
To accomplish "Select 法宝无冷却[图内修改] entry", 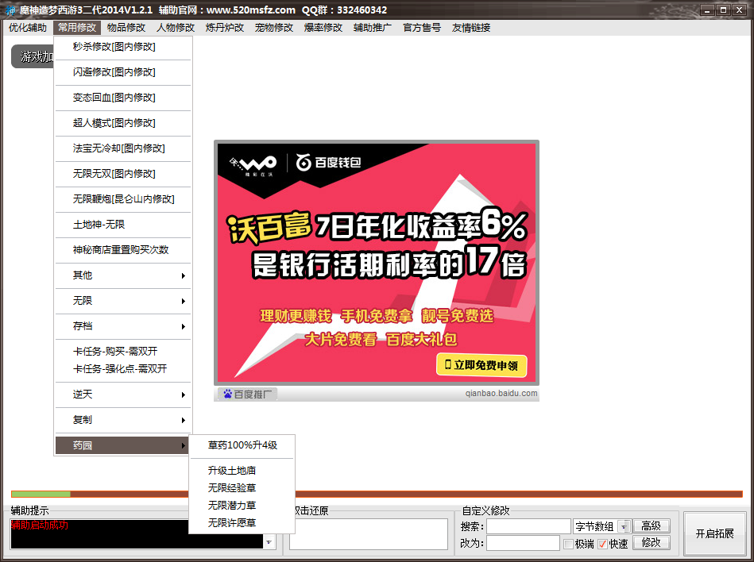I will [123, 148].
